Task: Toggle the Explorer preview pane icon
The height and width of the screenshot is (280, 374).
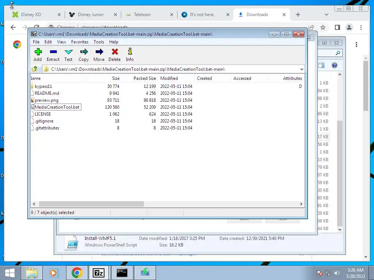Action: pos(321,65)
